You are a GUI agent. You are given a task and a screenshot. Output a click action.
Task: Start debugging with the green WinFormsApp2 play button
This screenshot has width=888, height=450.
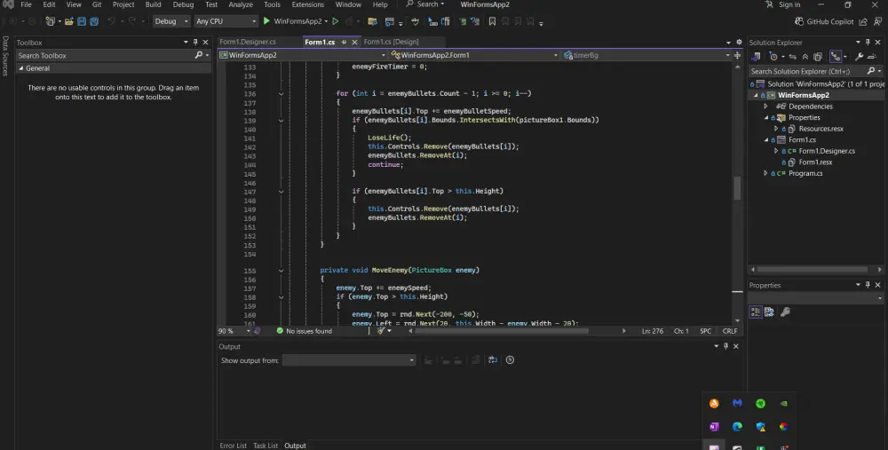tap(266, 20)
